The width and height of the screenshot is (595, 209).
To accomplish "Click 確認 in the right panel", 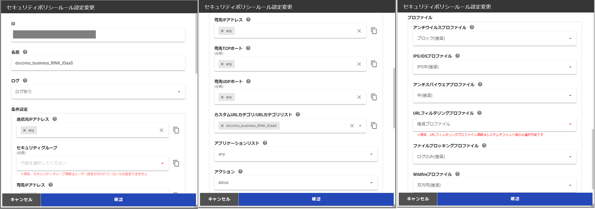I will pyautogui.click(x=515, y=199).
